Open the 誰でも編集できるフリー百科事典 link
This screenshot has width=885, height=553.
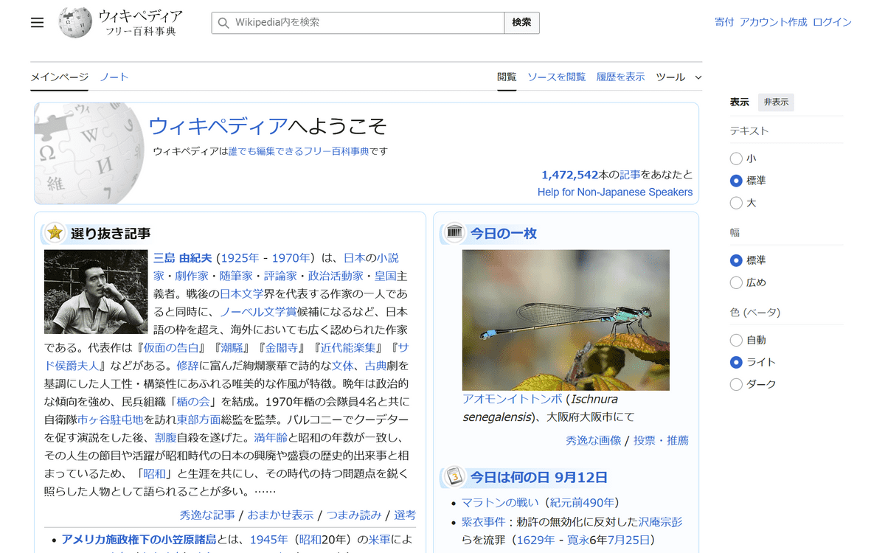299,151
